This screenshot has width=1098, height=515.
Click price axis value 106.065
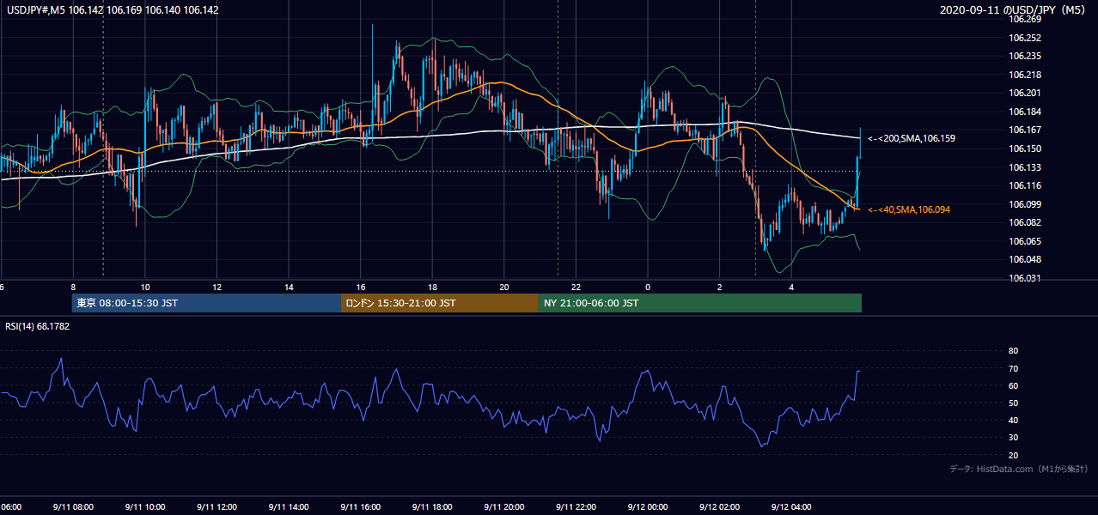1026,241
